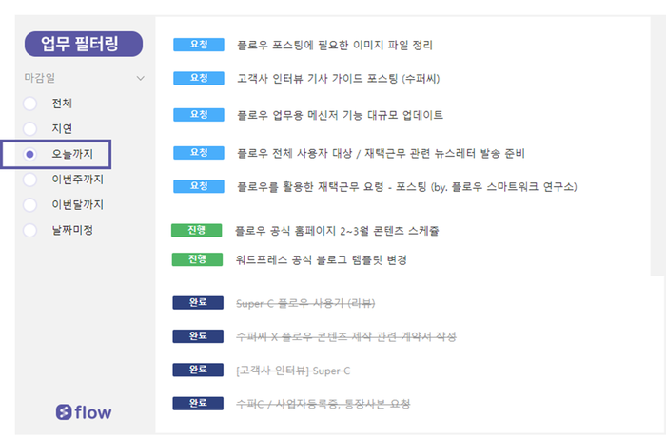Click the flow logo icon
Screen dimensions: 666x437
tap(65, 412)
